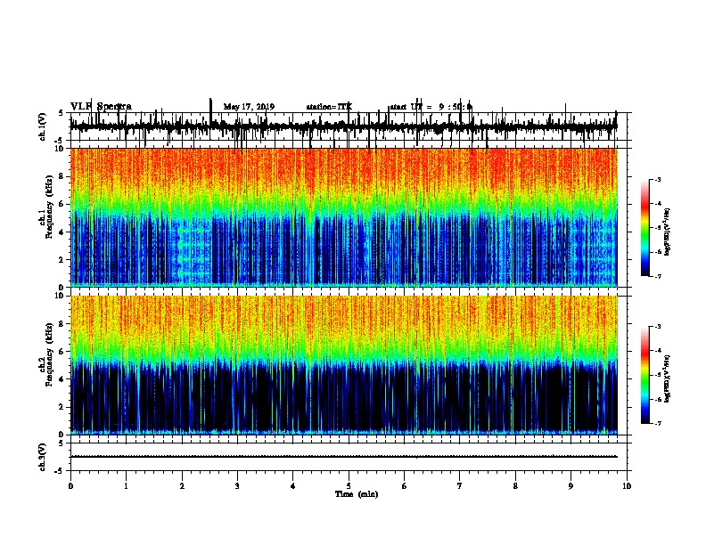The image size is (706, 545).
Task: Click time axis tick label "7"
Action: coord(460,486)
